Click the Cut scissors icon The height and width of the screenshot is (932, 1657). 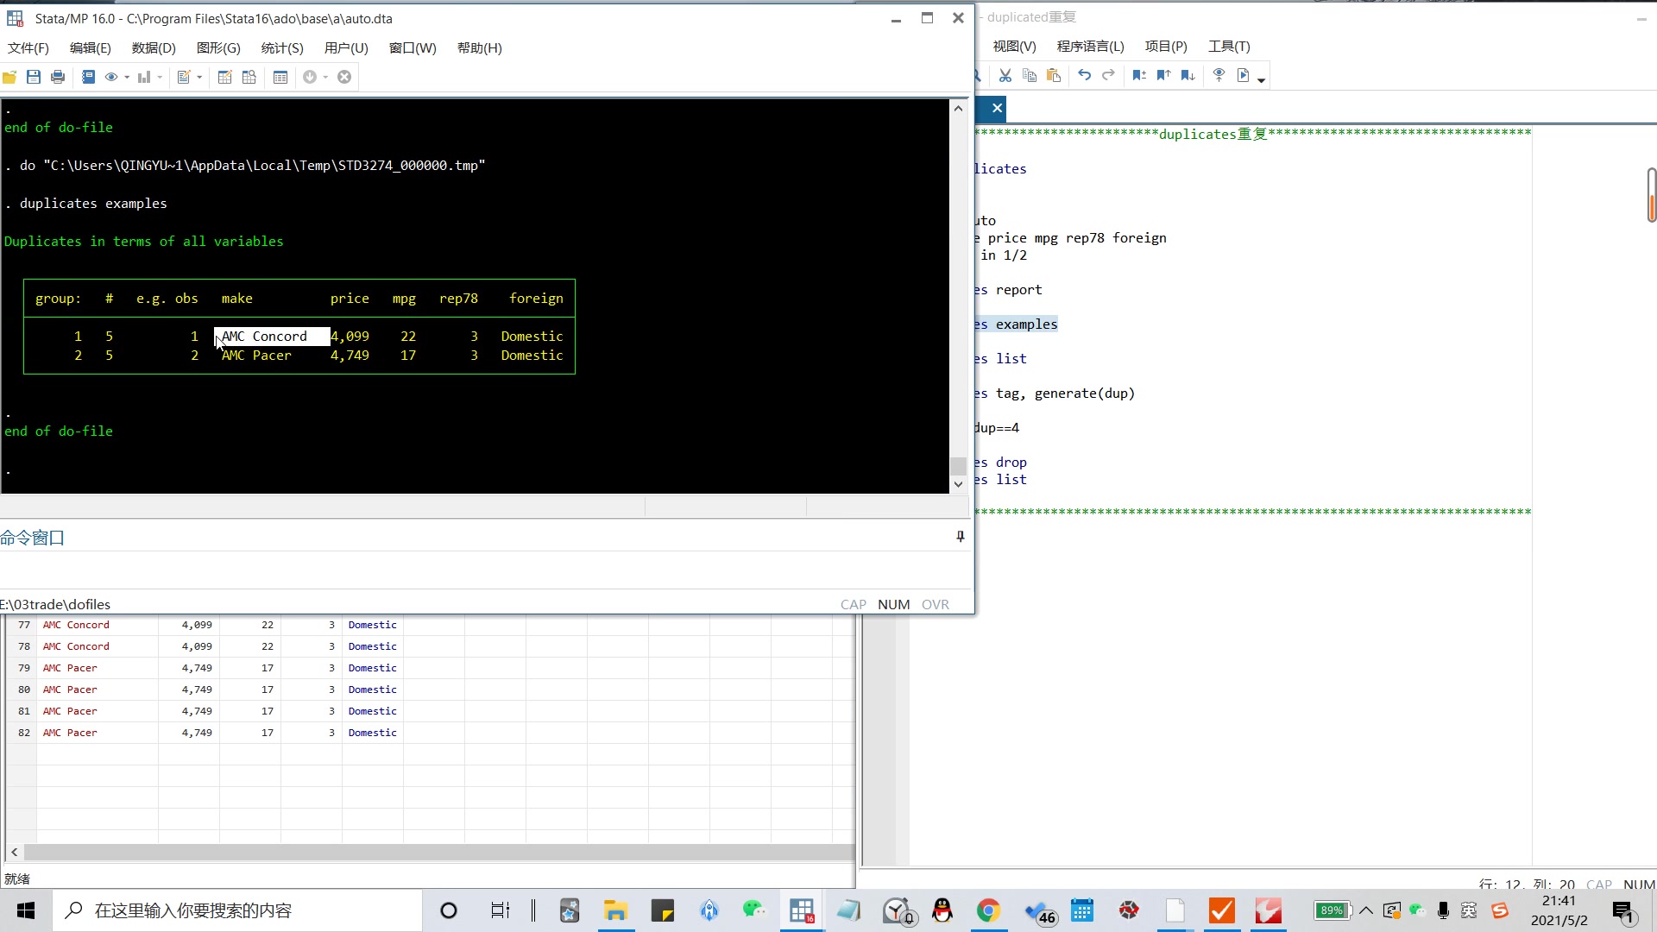[1005, 76]
